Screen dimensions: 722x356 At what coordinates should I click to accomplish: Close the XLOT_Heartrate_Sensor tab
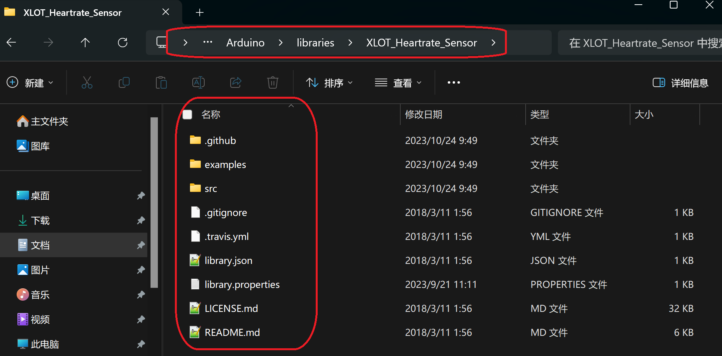click(x=166, y=12)
